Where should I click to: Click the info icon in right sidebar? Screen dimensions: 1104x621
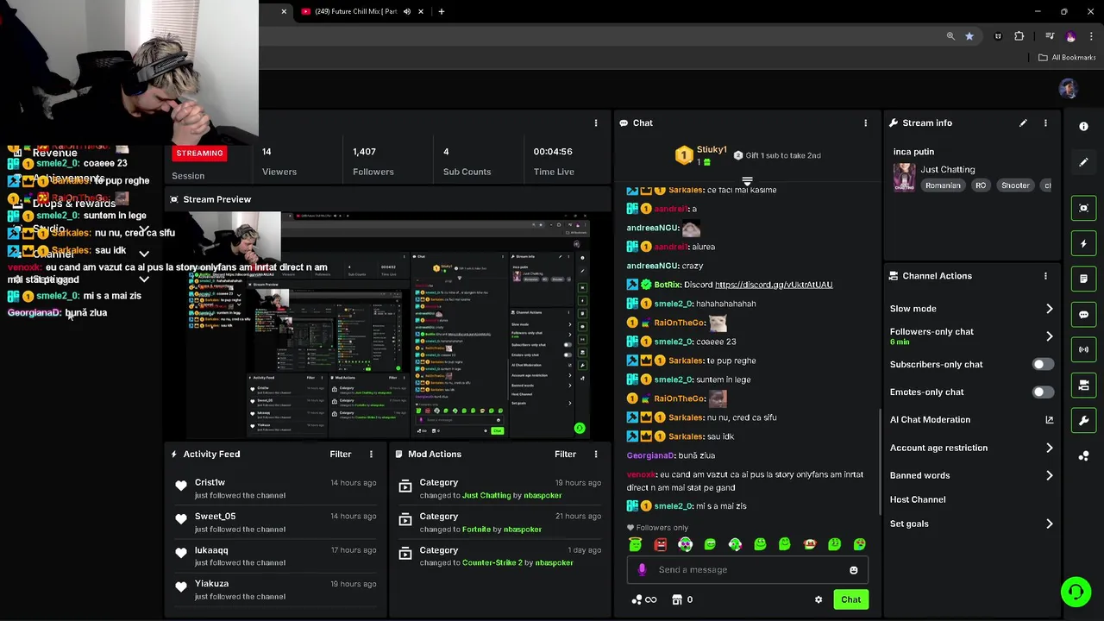point(1083,126)
